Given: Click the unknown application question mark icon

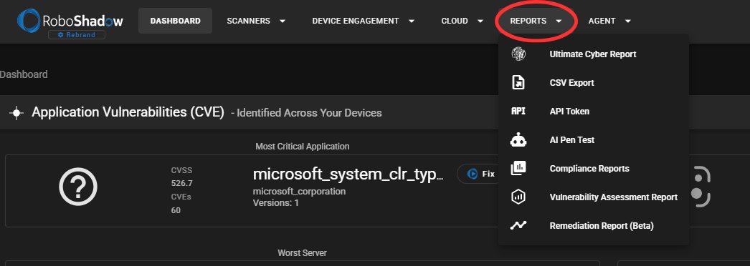Looking at the screenshot, I should click(x=78, y=187).
